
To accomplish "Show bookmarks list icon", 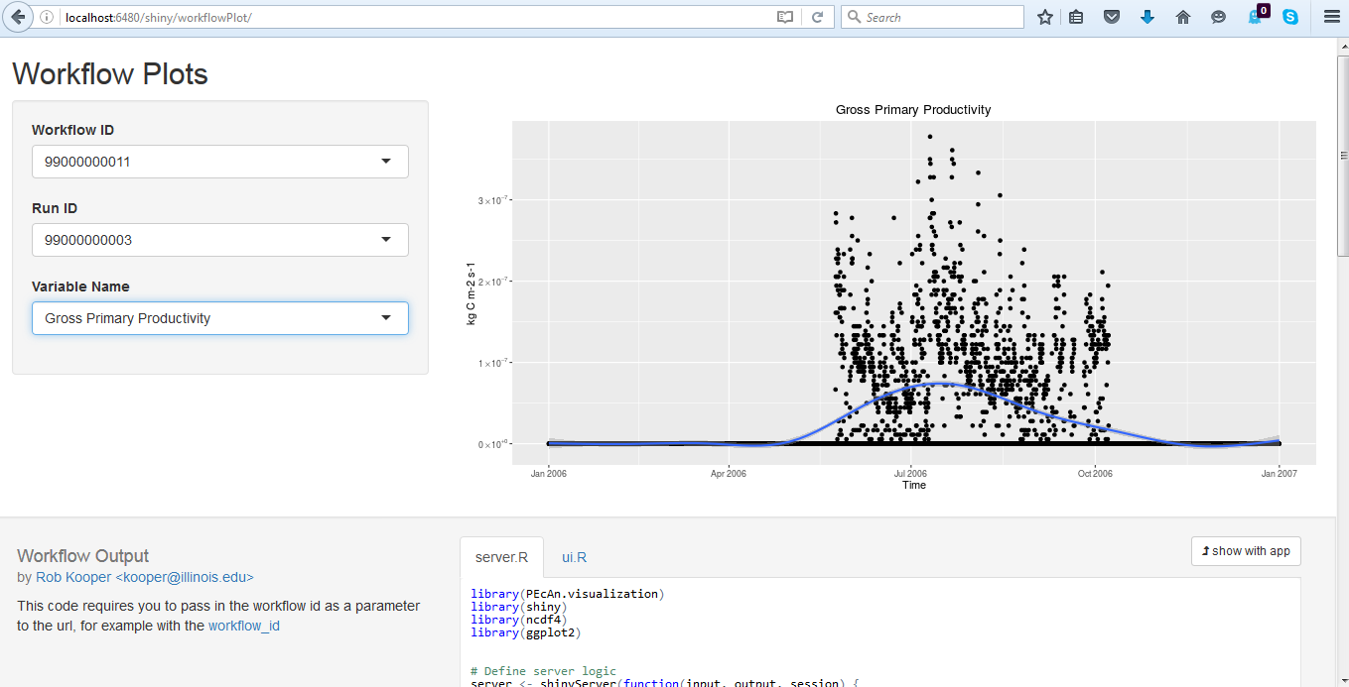I will click(x=1076, y=17).
